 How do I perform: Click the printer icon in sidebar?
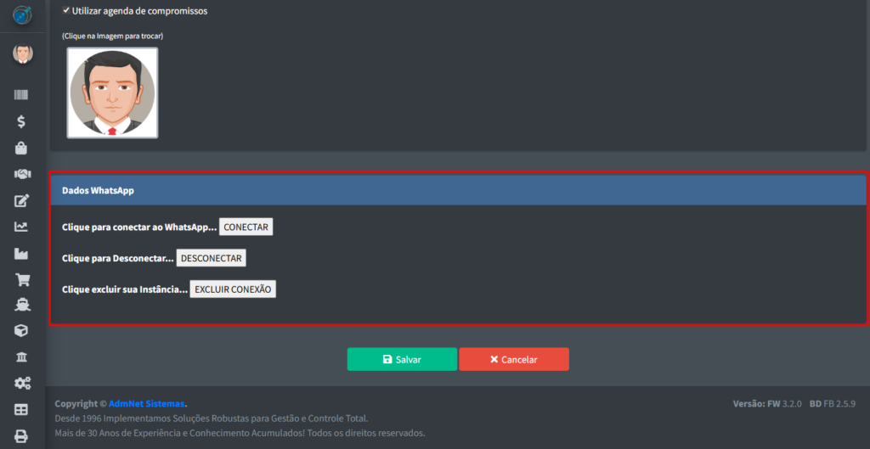pos(22,436)
